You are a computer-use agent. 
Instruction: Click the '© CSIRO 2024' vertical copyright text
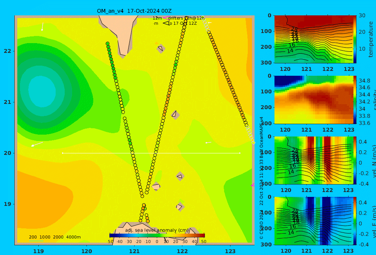(261, 224)
